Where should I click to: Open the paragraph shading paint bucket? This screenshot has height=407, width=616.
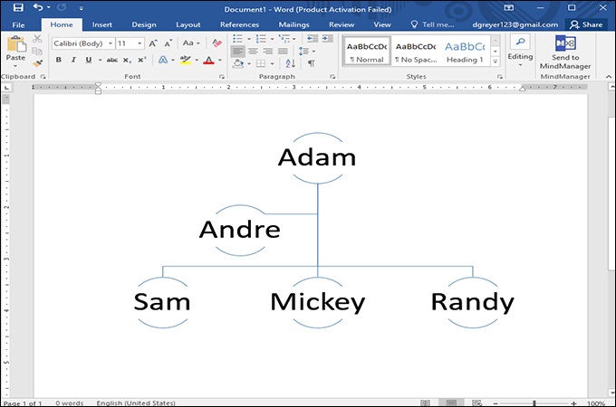(x=237, y=63)
